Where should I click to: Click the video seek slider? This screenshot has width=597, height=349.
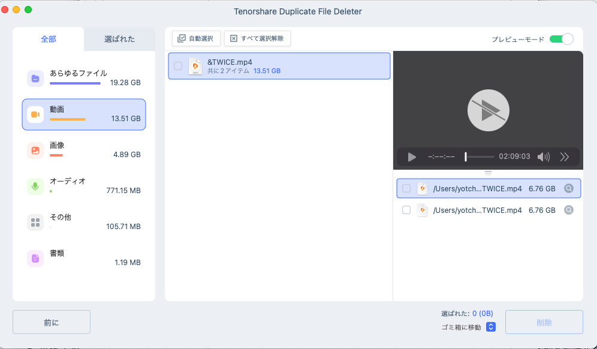480,157
